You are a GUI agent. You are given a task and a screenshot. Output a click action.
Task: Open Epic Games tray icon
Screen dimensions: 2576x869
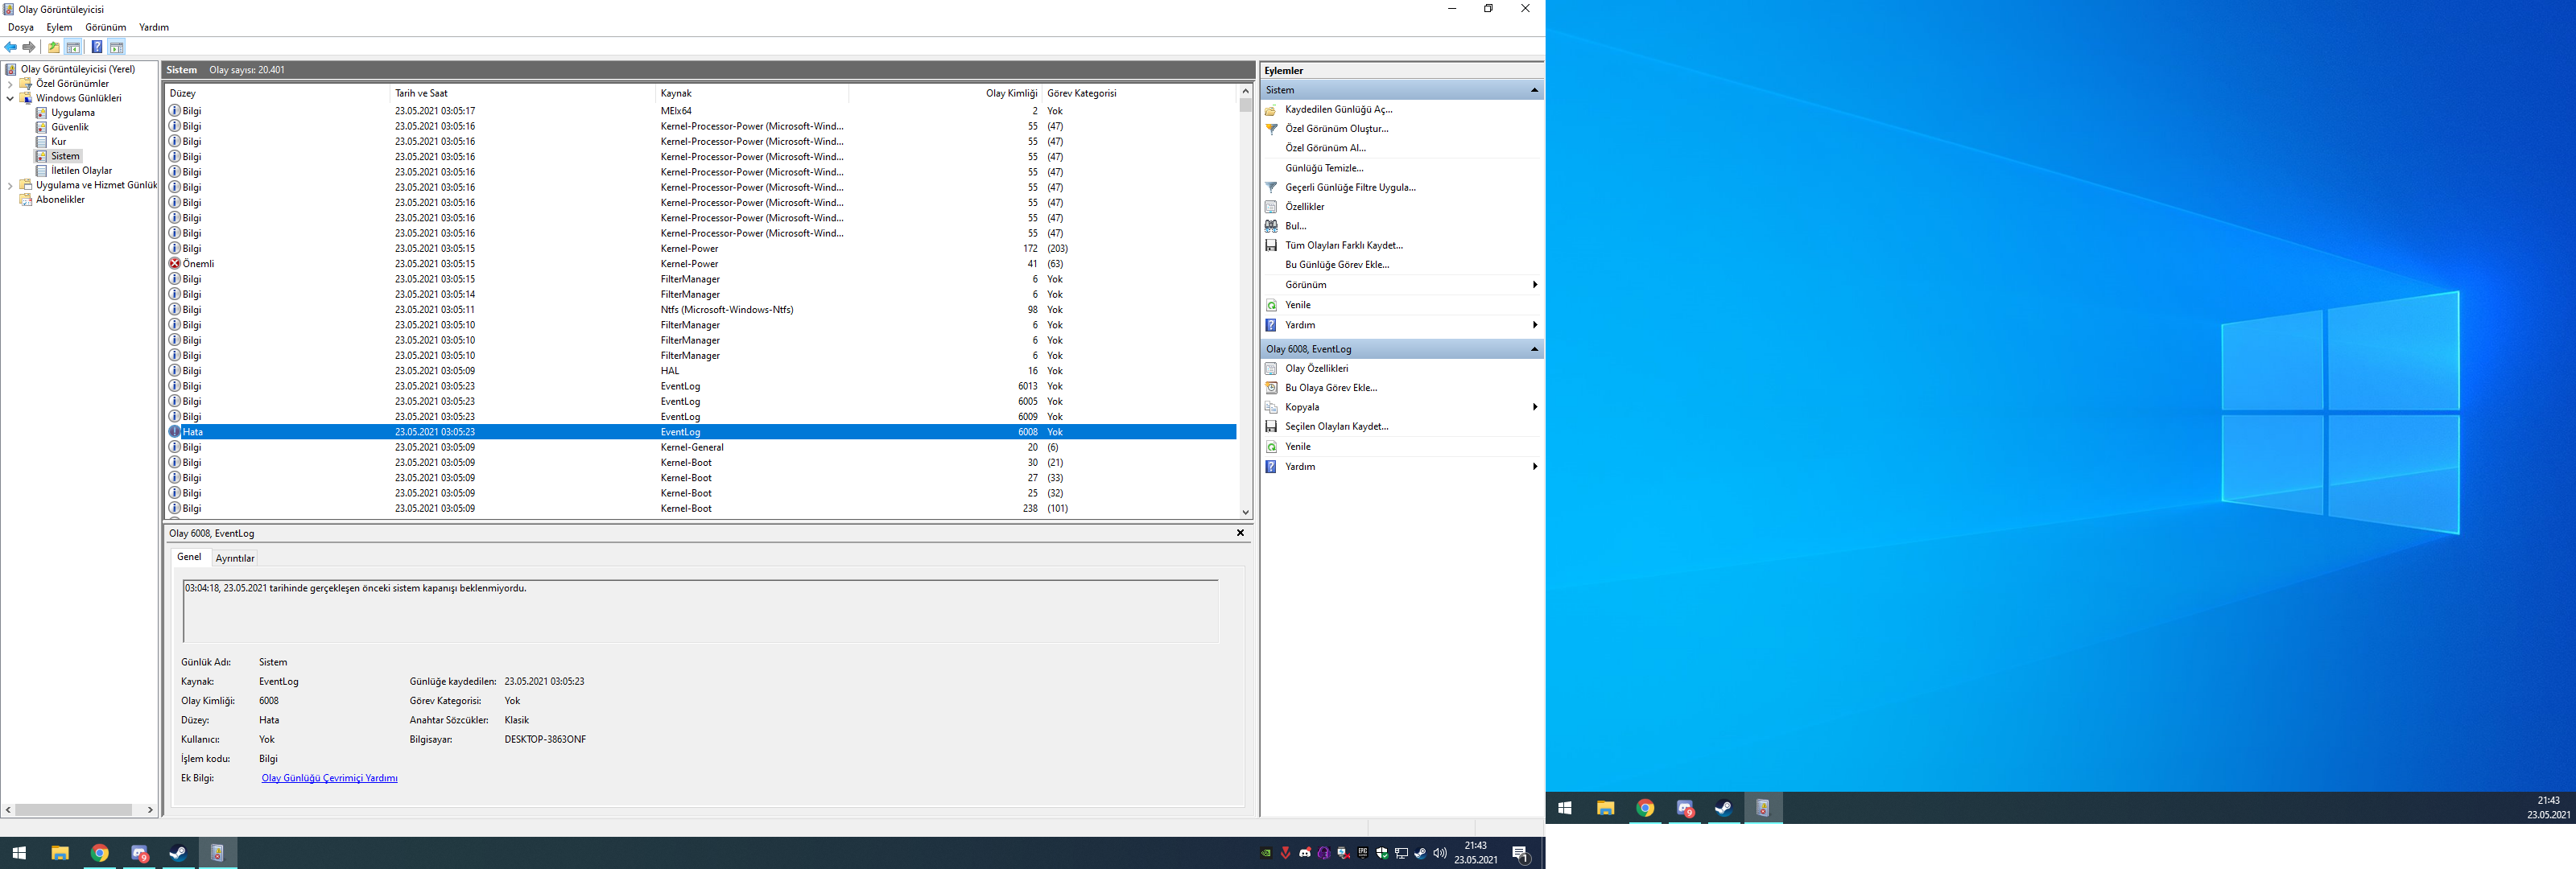tap(1363, 853)
